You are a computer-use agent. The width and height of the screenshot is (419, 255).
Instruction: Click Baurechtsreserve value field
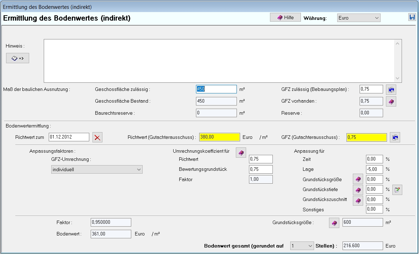click(216, 113)
